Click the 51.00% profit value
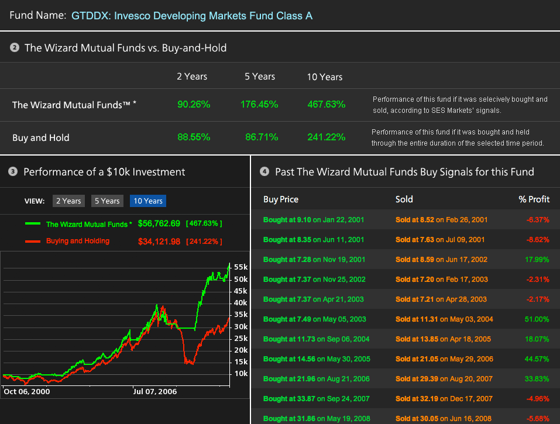 (x=537, y=319)
